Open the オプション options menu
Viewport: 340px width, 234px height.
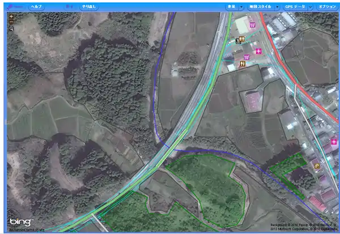[x=326, y=6]
